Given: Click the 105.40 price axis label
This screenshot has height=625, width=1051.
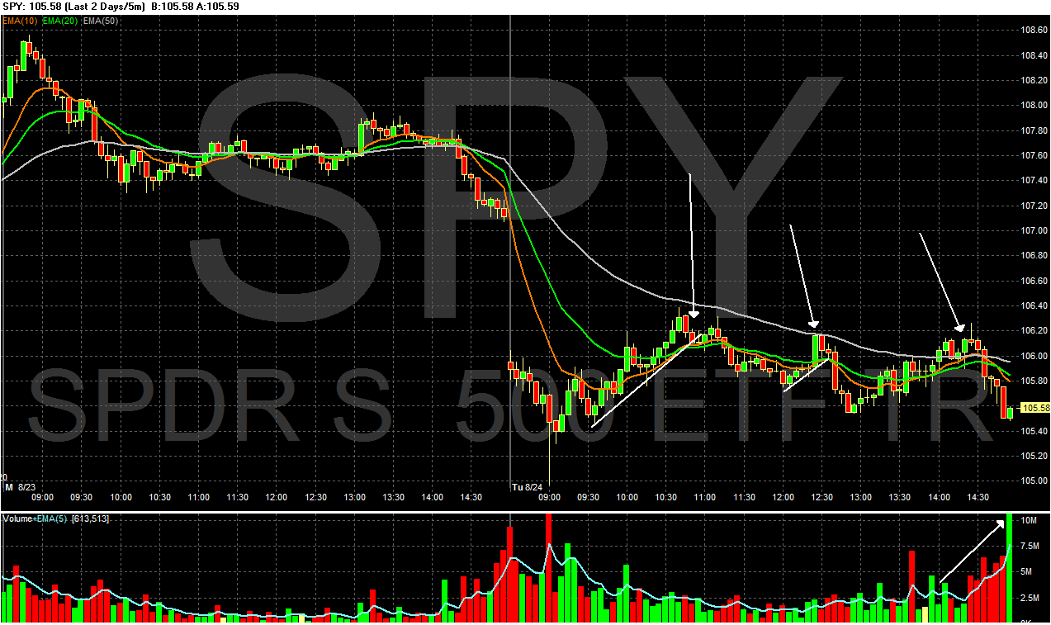Looking at the screenshot, I should tap(1035, 431).
